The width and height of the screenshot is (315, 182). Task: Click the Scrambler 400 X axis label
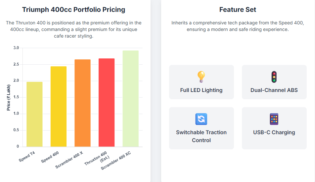coord(69,161)
